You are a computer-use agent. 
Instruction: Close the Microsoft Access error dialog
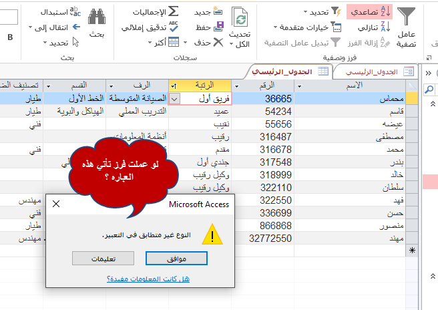56,204
